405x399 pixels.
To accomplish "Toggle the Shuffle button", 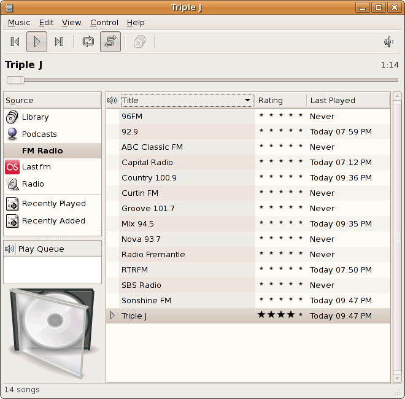I will coord(110,42).
